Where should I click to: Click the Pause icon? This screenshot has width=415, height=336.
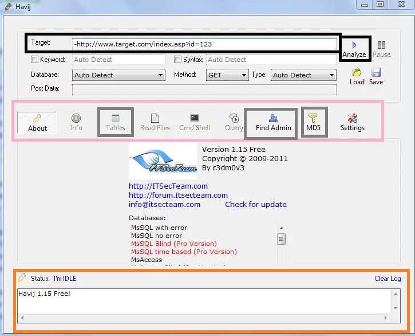point(381,45)
